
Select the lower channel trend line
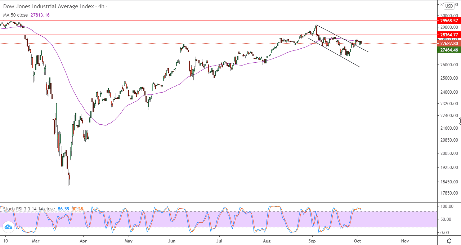tap(334, 52)
